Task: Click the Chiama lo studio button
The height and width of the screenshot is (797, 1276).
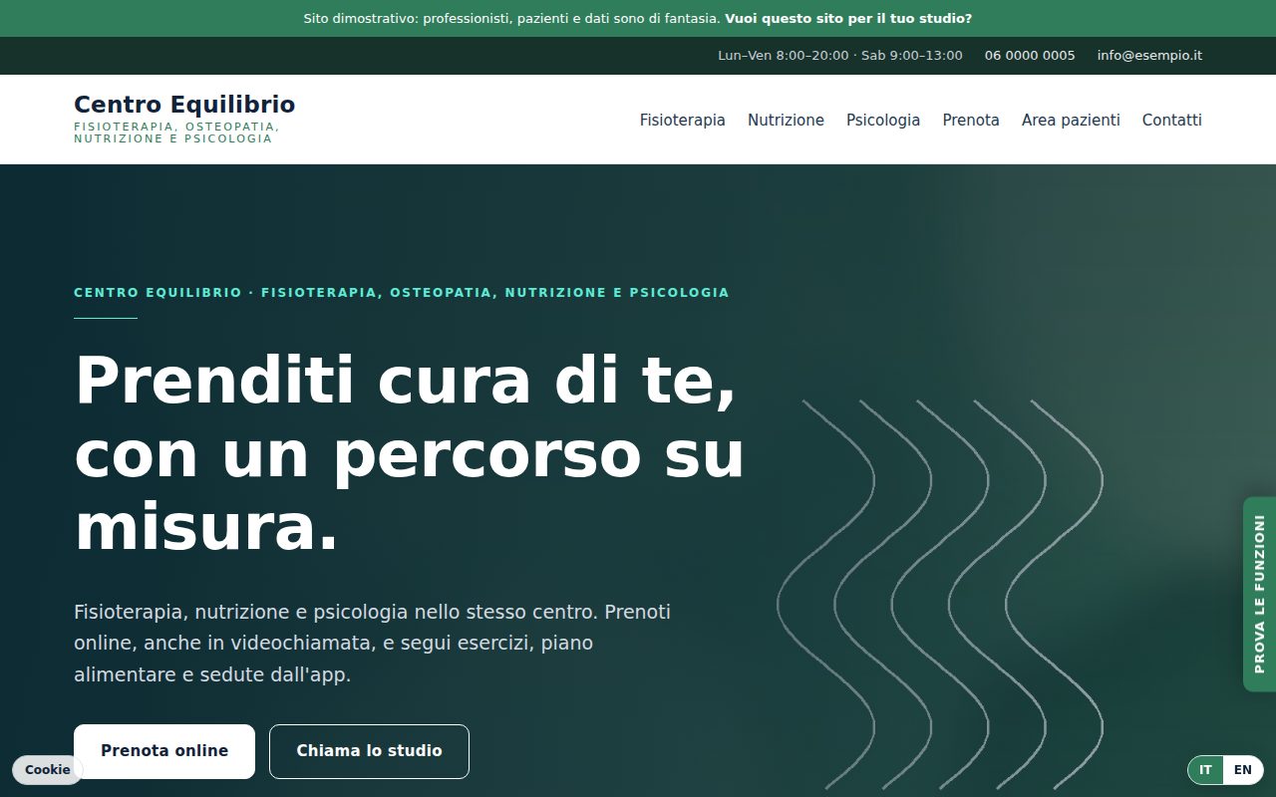Action: [369, 751]
